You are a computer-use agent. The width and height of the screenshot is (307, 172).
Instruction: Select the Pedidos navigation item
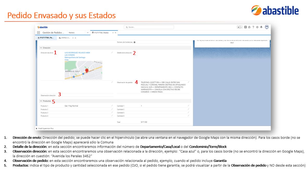(72, 33)
